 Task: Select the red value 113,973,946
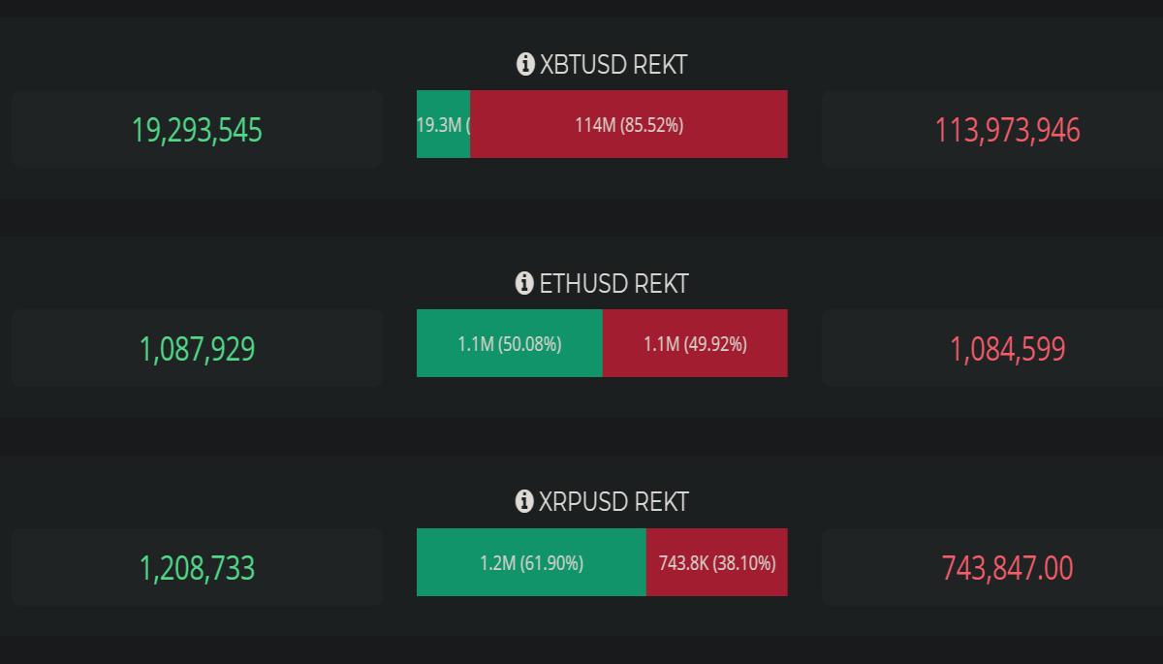pyautogui.click(x=1008, y=130)
